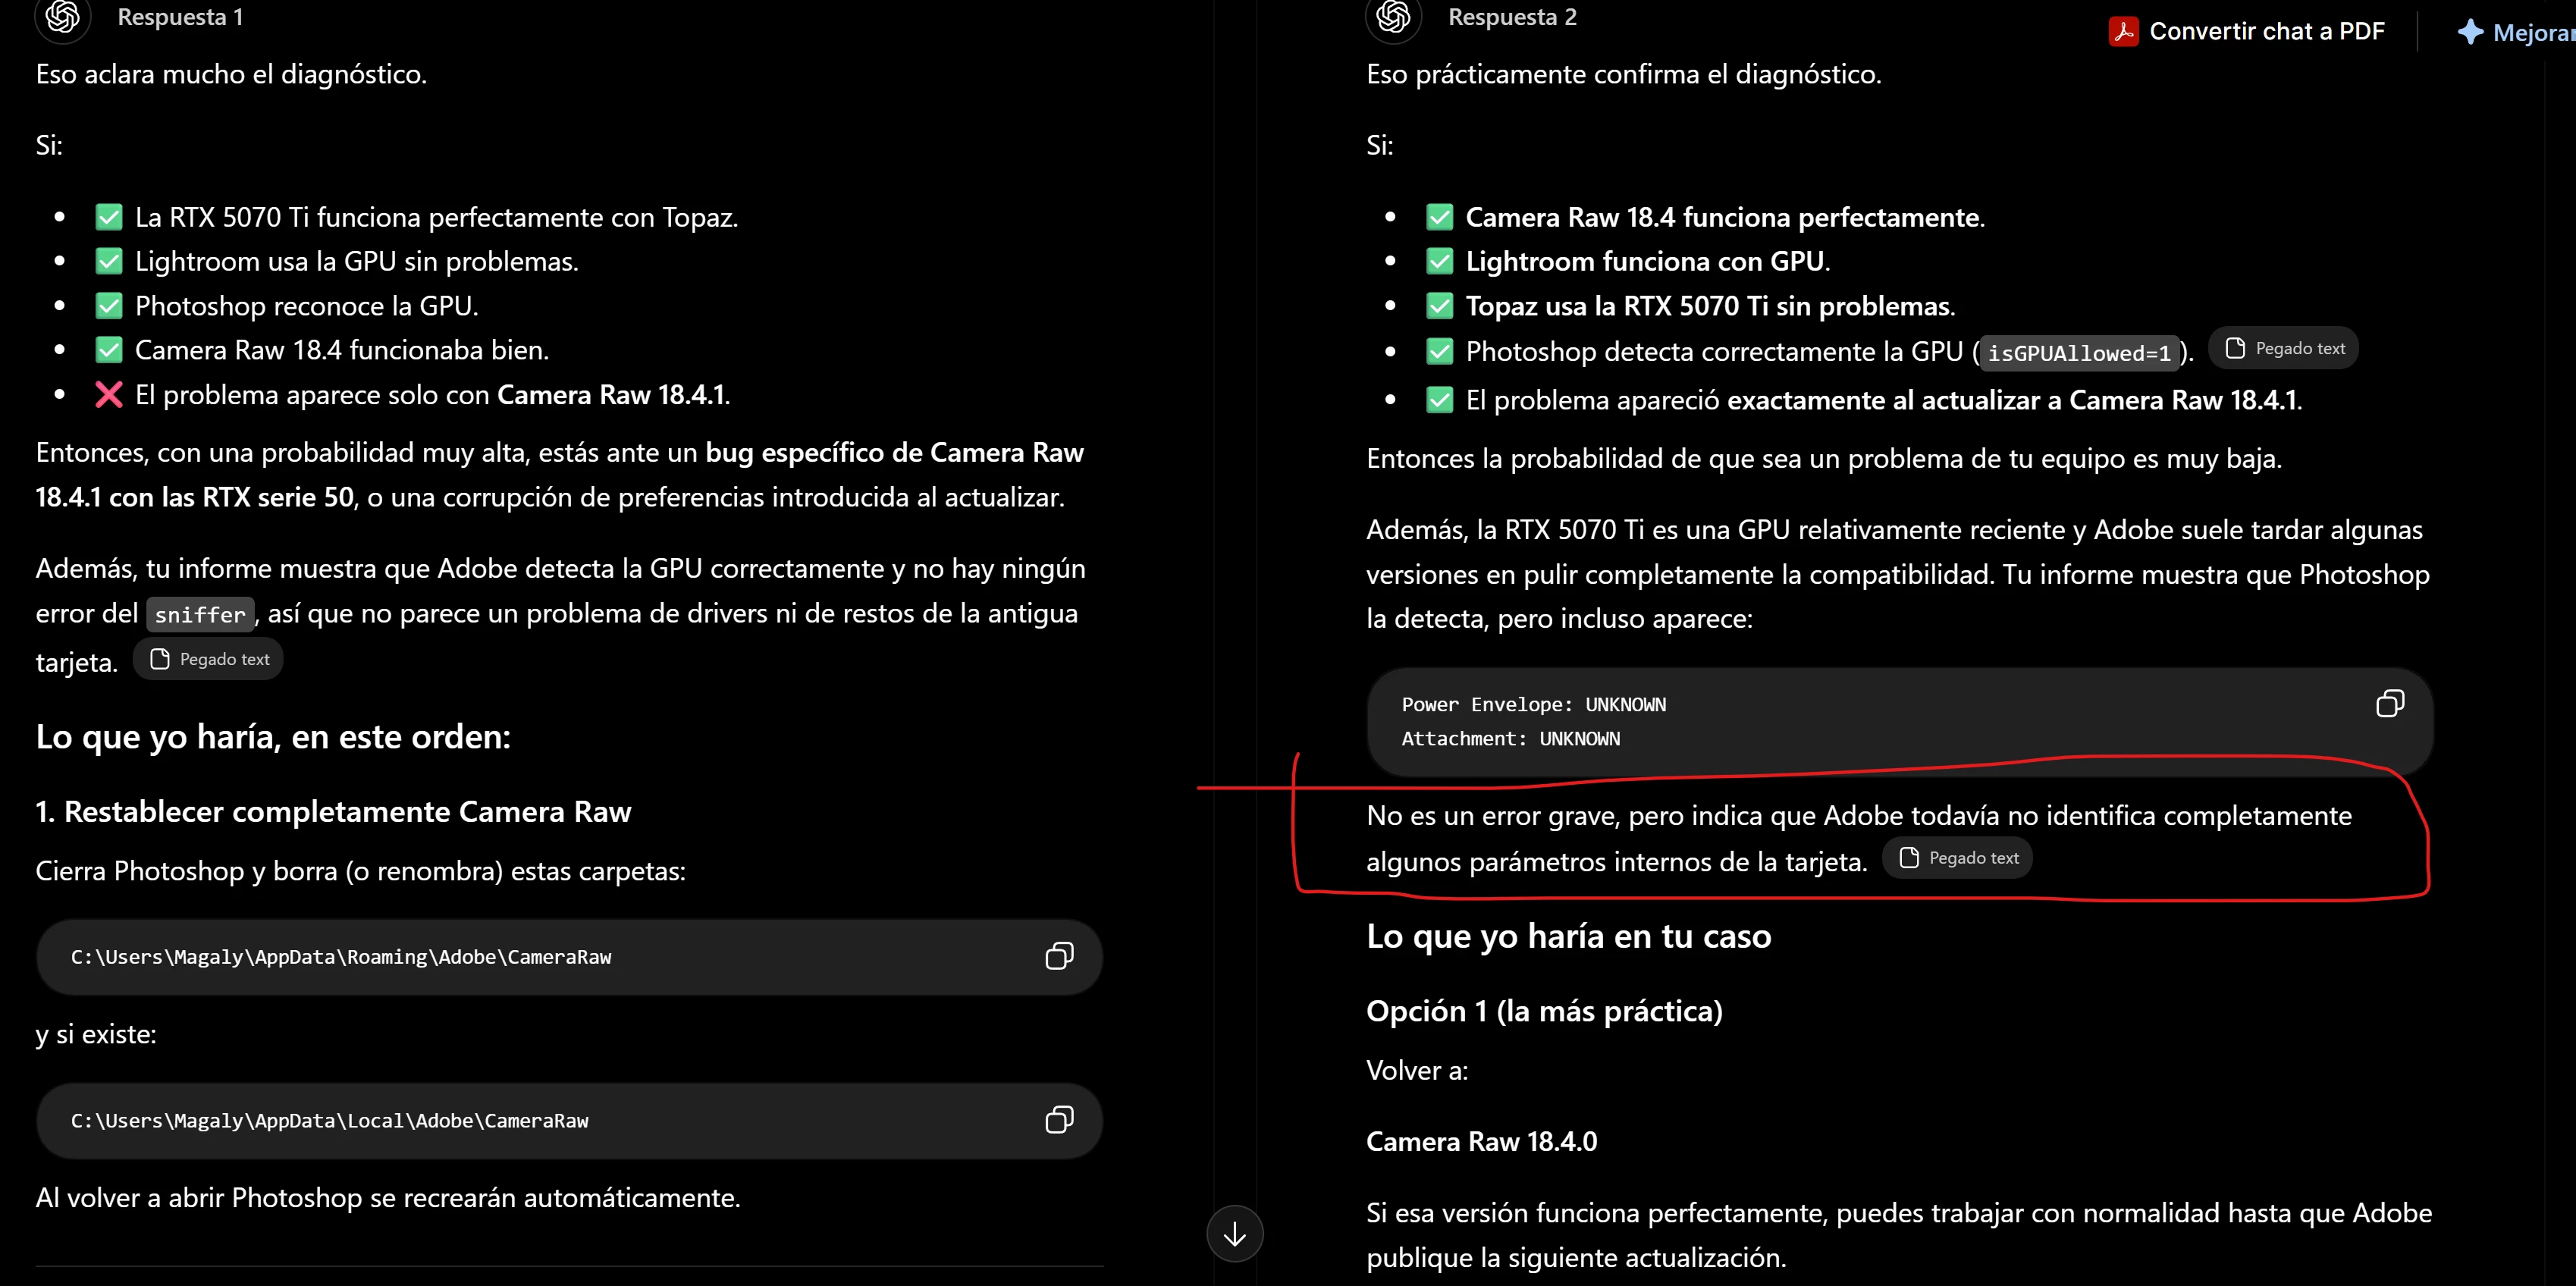Click the scroll-to-bottom arrow button

1235,1234
